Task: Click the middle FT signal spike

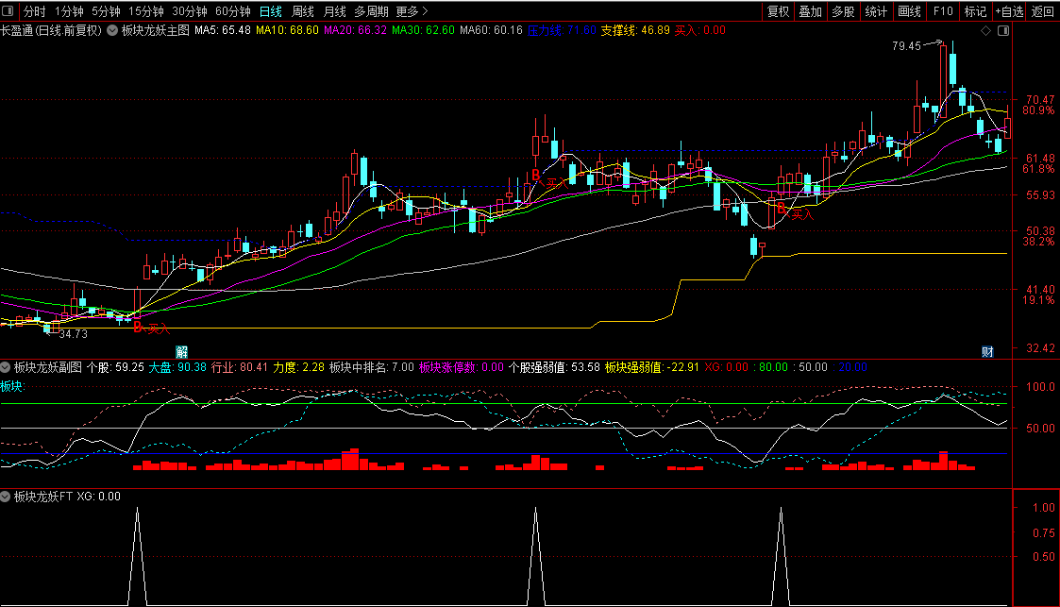Action: point(536,556)
